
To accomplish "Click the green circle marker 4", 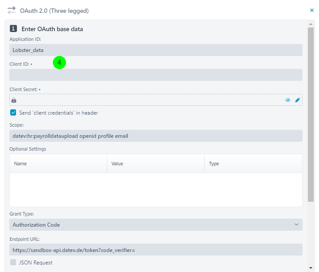I will tap(59, 62).
